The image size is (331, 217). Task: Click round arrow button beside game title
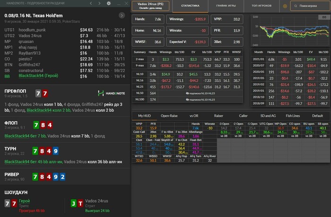[122, 16]
